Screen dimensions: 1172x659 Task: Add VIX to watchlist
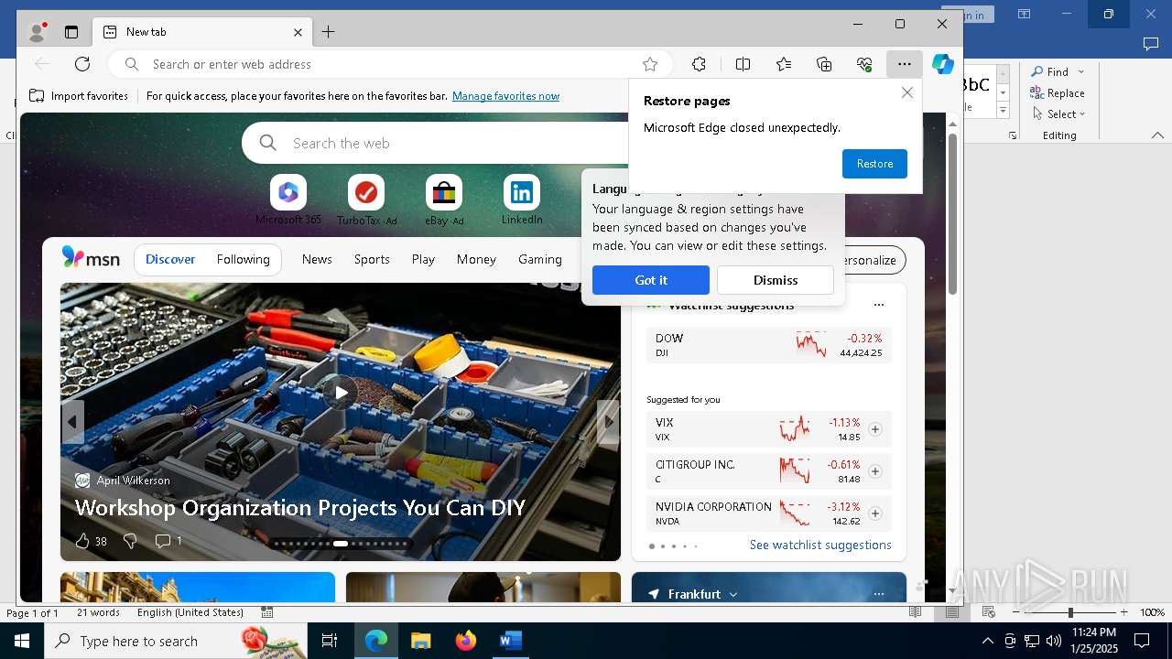[x=875, y=429]
